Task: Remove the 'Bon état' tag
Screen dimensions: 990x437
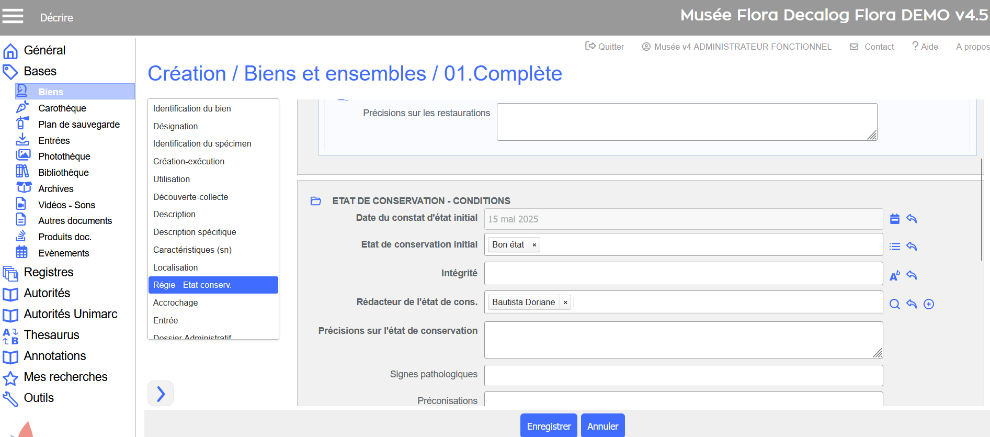Action: (534, 245)
